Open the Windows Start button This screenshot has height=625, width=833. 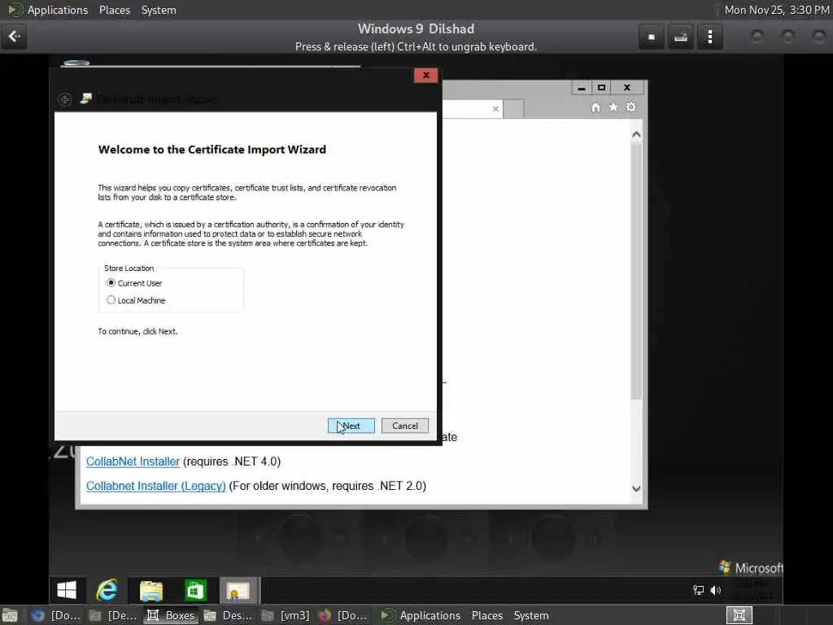(67, 590)
